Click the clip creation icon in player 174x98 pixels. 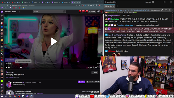[91, 67]
